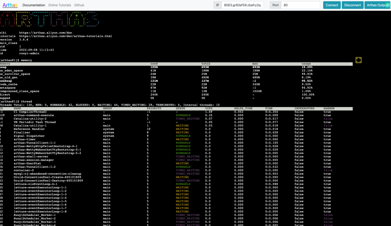Click thread name container-0
Image resolution: width=391 pixels, height=226 pixels.
click(24, 170)
